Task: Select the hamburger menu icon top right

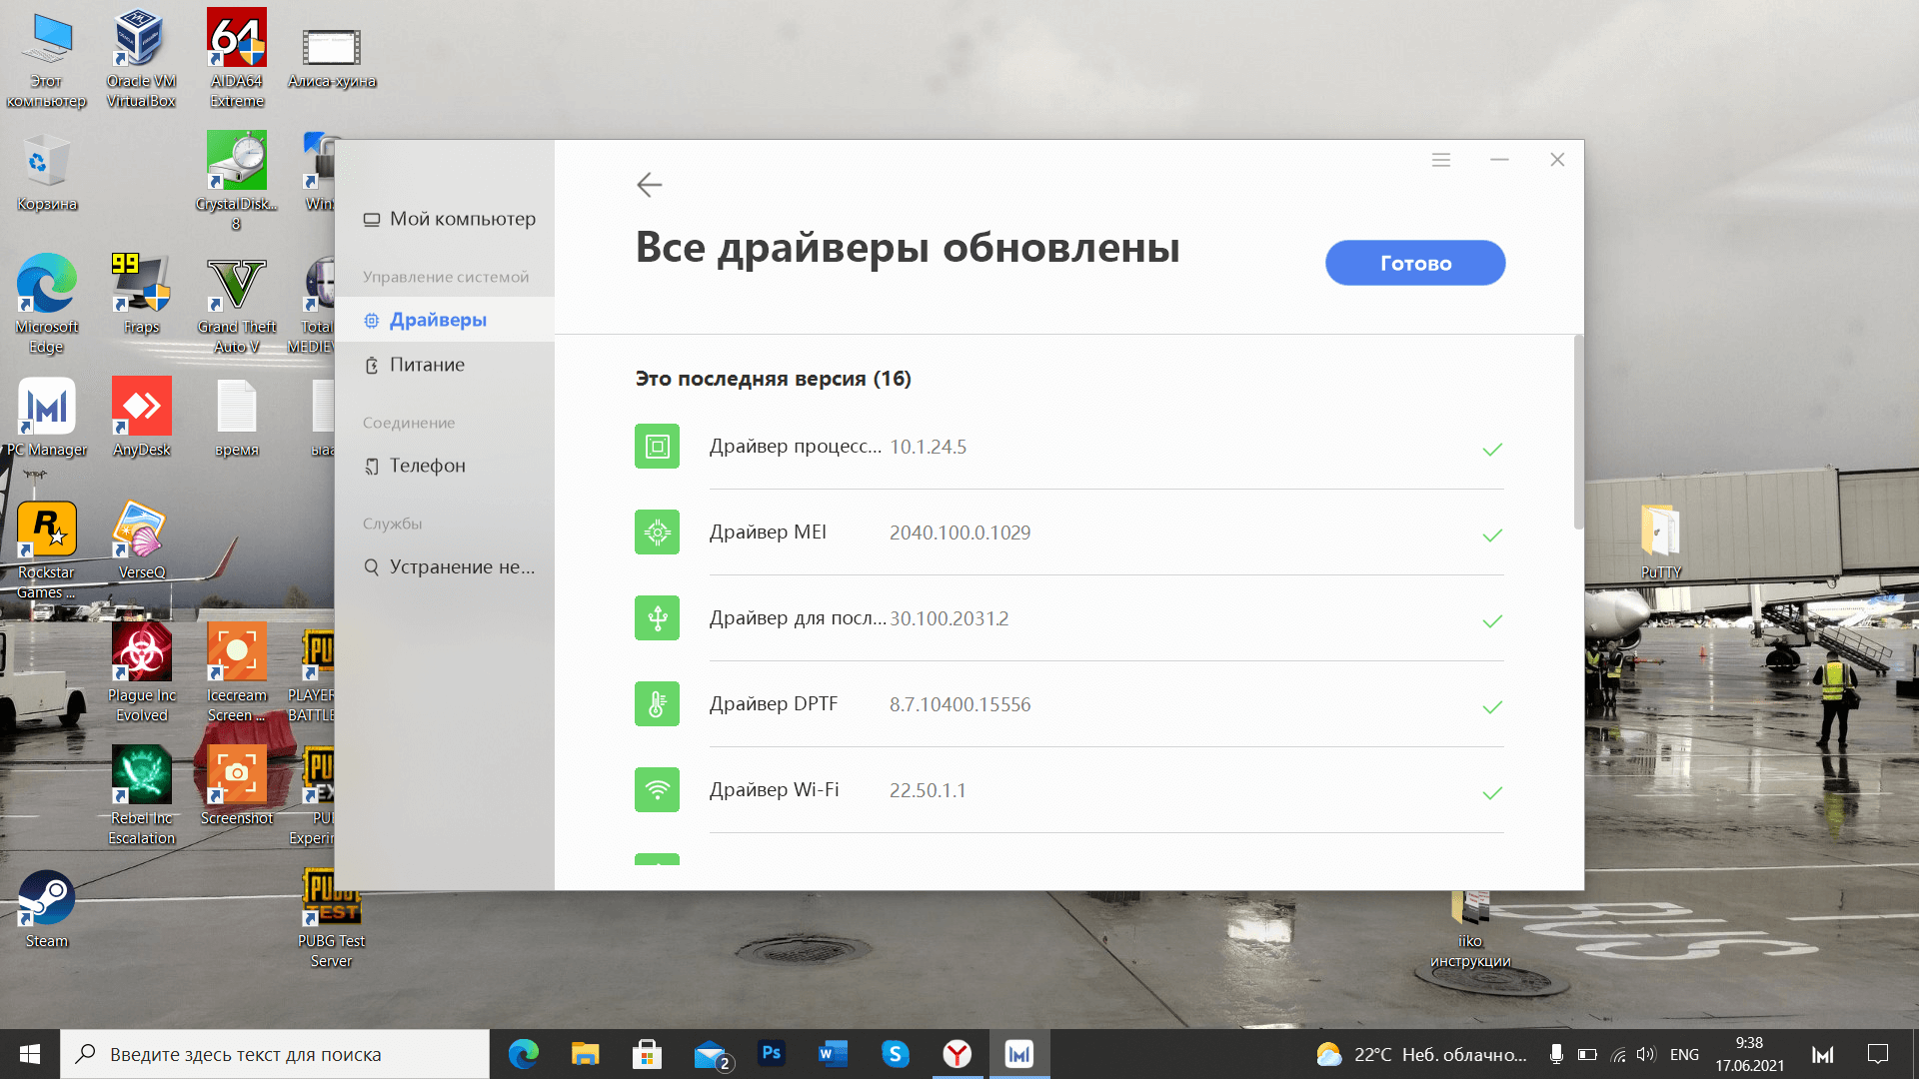Action: [1440, 158]
